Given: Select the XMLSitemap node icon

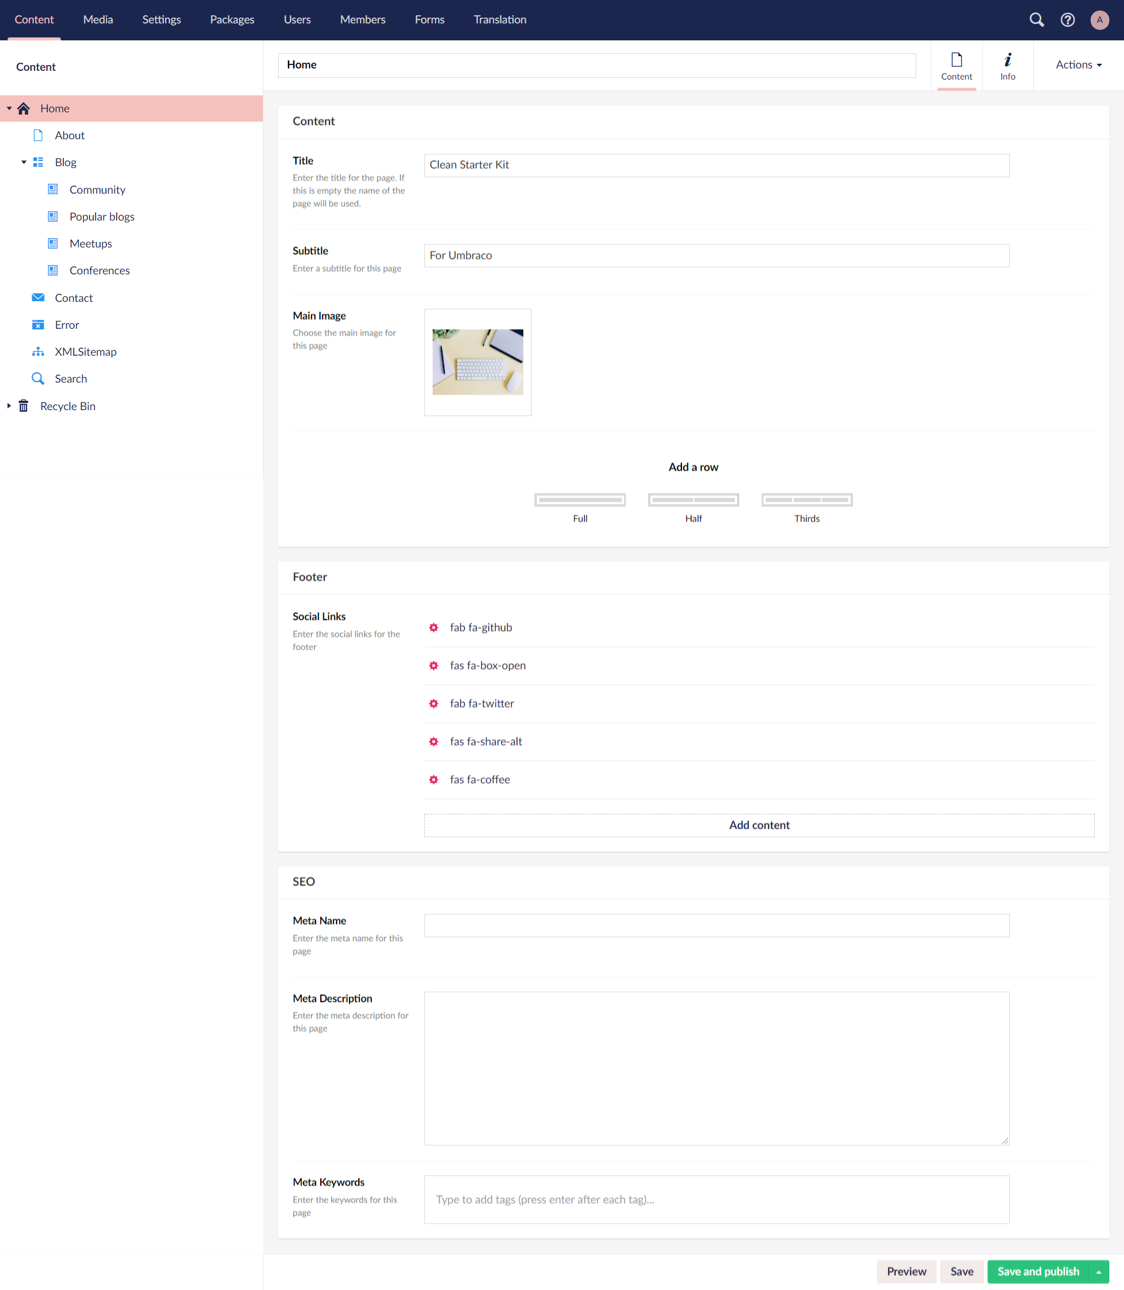Looking at the screenshot, I should click(38, 352).
